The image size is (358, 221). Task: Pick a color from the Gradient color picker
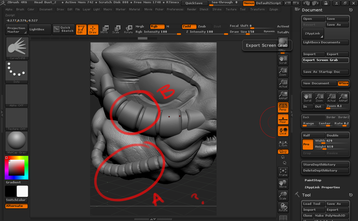point(16,168)
